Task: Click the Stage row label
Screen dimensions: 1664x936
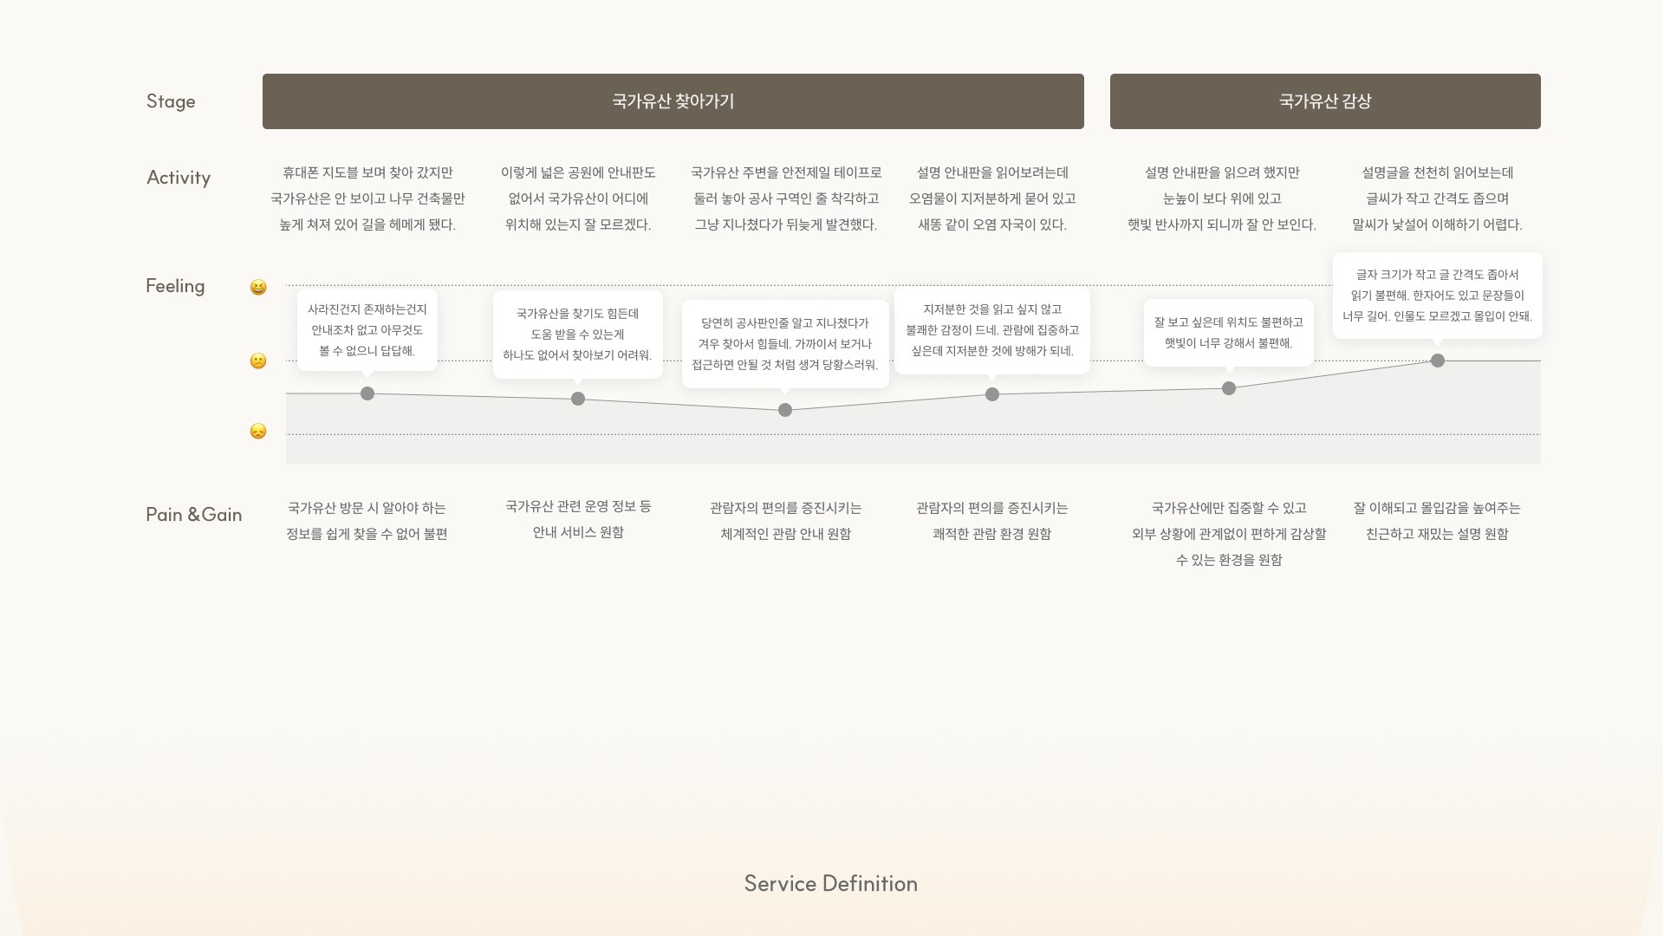Action: point(171,101)
